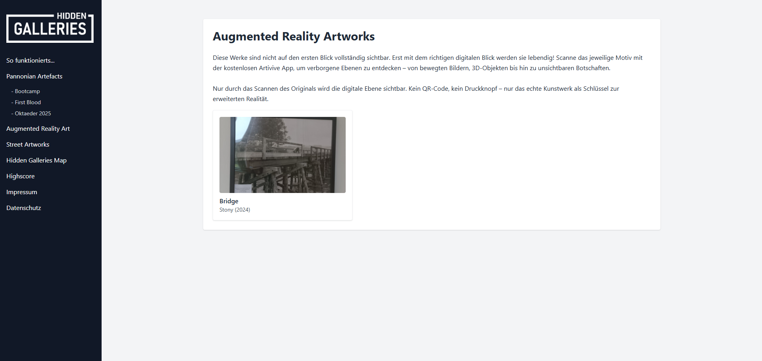This screenshot has height=361, width=762.
Task: Open the Datenschutz page
Action: (24, 208)
